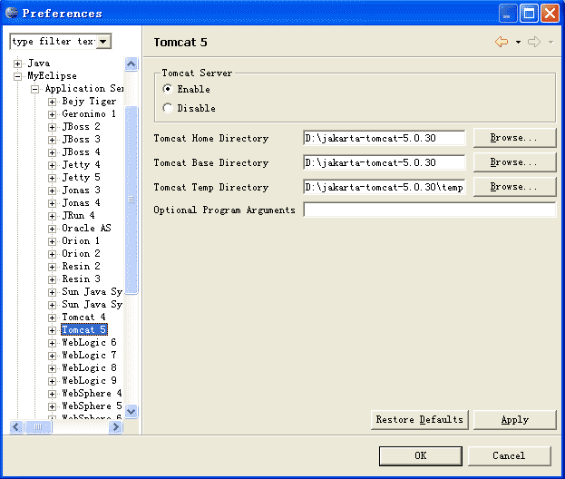Click the horizontal scroll right arrow
Viewport: 565px width, 479px height.
click(x=116, y=426)
